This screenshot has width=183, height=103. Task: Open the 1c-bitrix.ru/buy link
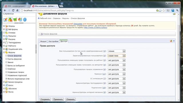(x=96, y=27)
